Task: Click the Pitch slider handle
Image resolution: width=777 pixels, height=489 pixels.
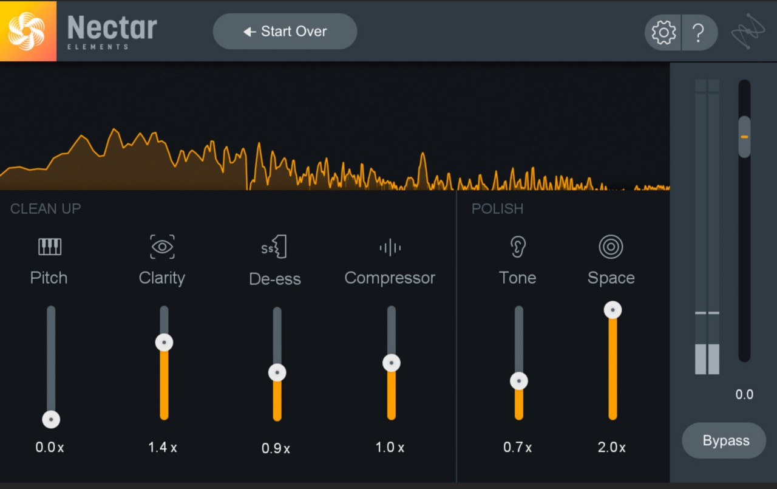Action: pos(51,419)
